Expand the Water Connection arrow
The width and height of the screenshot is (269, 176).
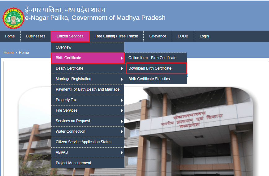(x=122, y=132)
